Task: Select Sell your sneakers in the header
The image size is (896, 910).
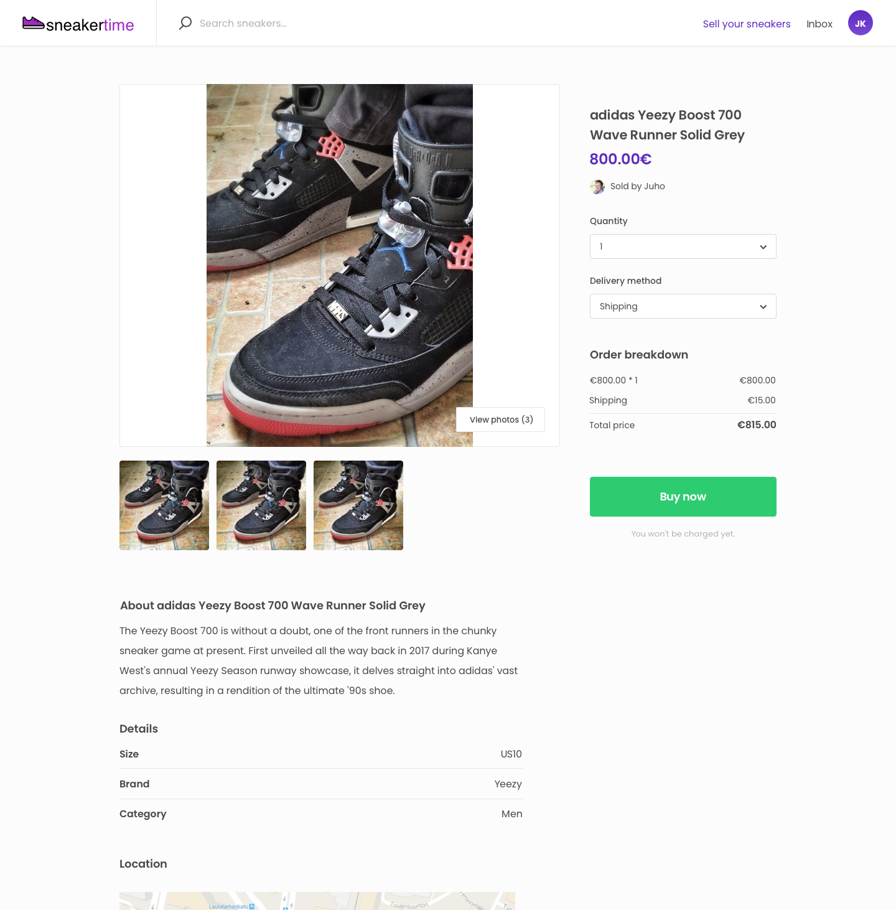Action: (747, 24)
